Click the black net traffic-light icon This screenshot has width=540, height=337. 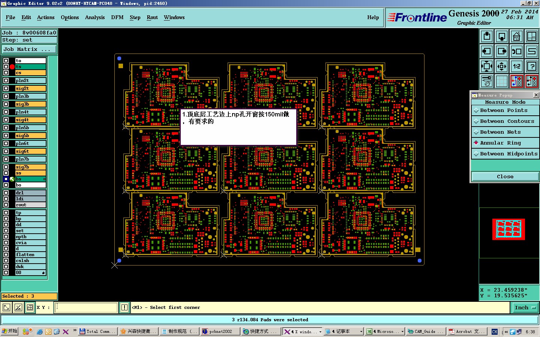point(532,81)
